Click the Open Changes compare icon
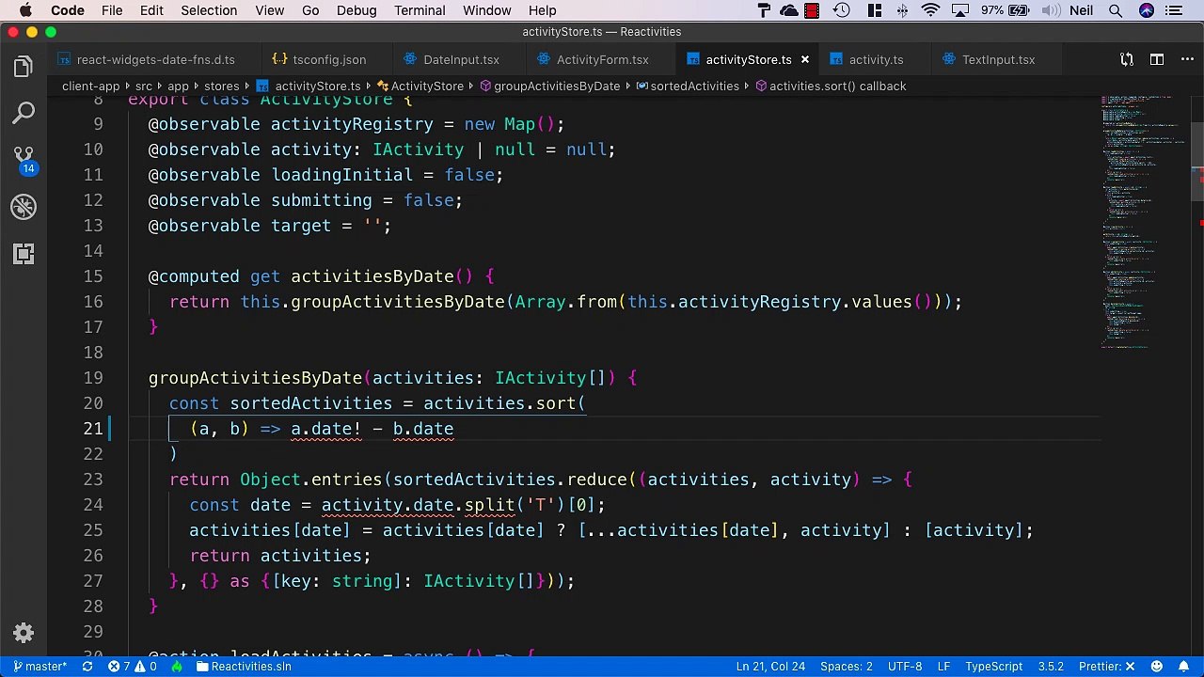Viewport: 1204px width, 677px height. click(x=1126, y=59)
